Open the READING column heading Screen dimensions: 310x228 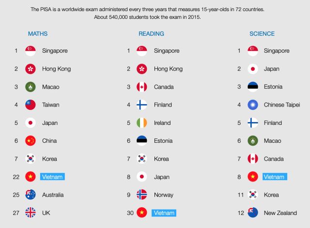pyautogui.click(x=151, y=34)
